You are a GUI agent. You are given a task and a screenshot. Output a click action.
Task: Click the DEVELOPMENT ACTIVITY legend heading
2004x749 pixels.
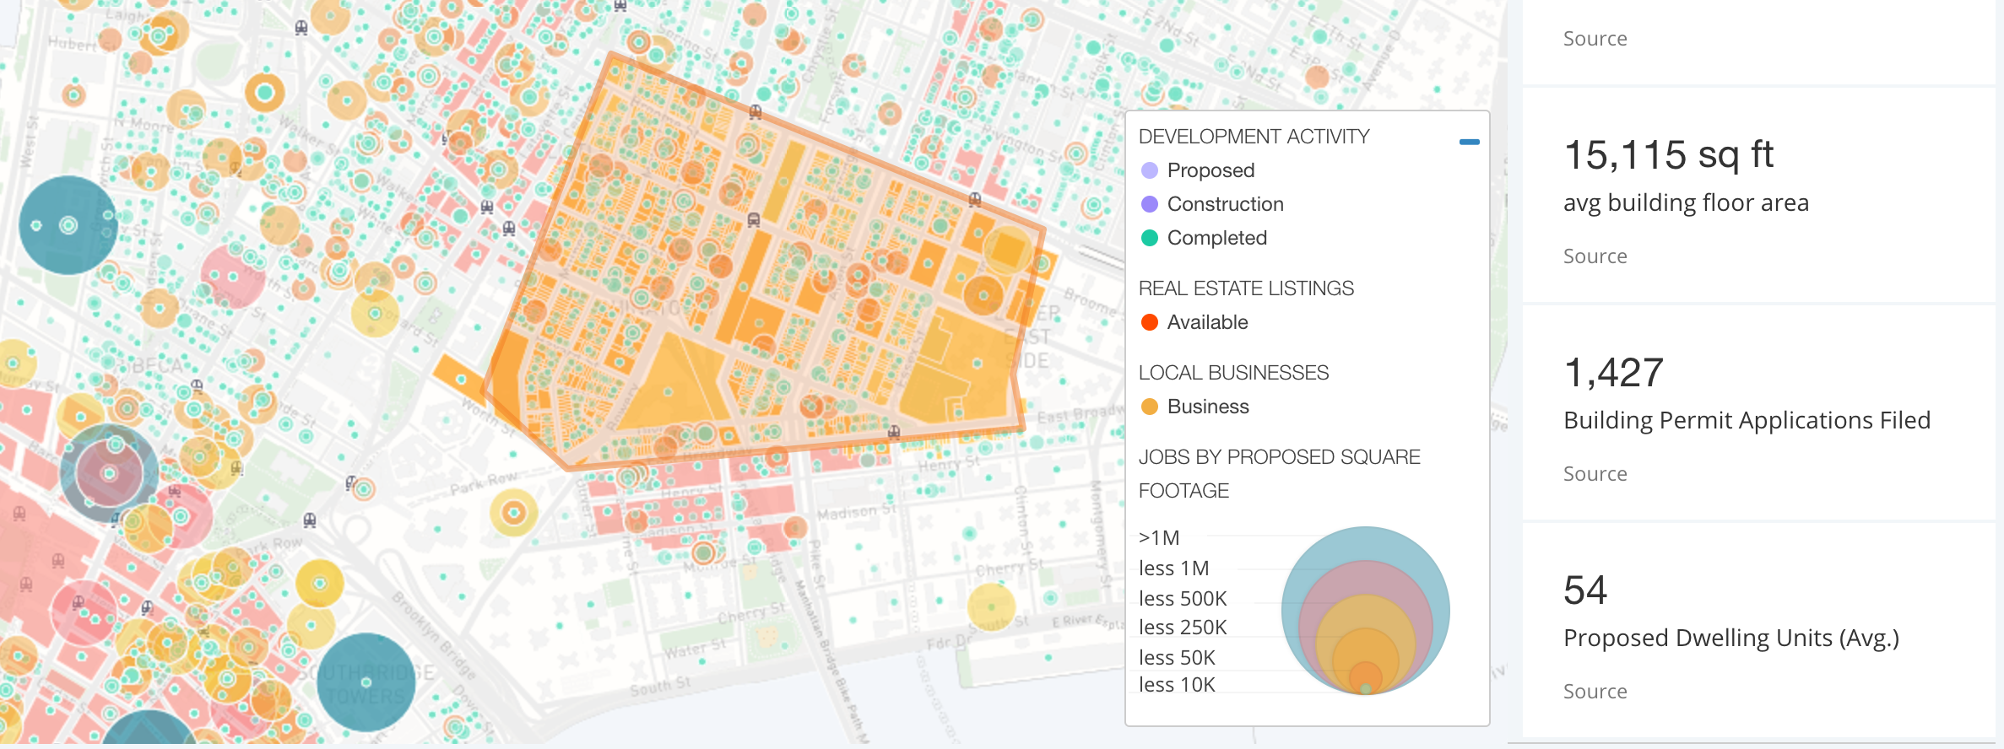[1254, 137]
